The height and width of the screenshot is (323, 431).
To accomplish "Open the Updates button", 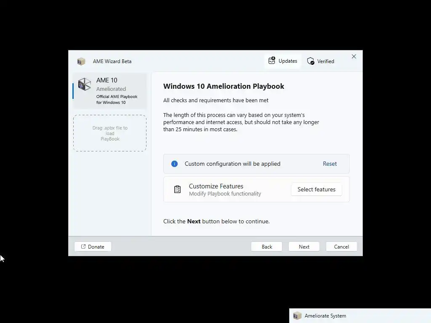I will pyautogui.click(x=283, y=61).
